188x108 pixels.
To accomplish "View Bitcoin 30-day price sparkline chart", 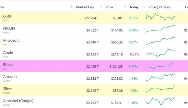I will click(x=160, y=65).
